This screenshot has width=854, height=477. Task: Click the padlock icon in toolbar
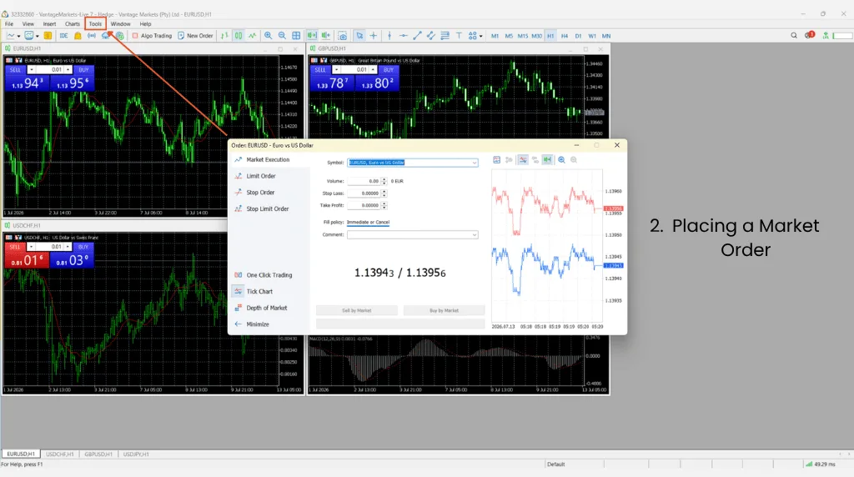78,36
